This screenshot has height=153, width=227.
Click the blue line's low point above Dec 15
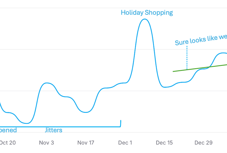click(165, 87)
